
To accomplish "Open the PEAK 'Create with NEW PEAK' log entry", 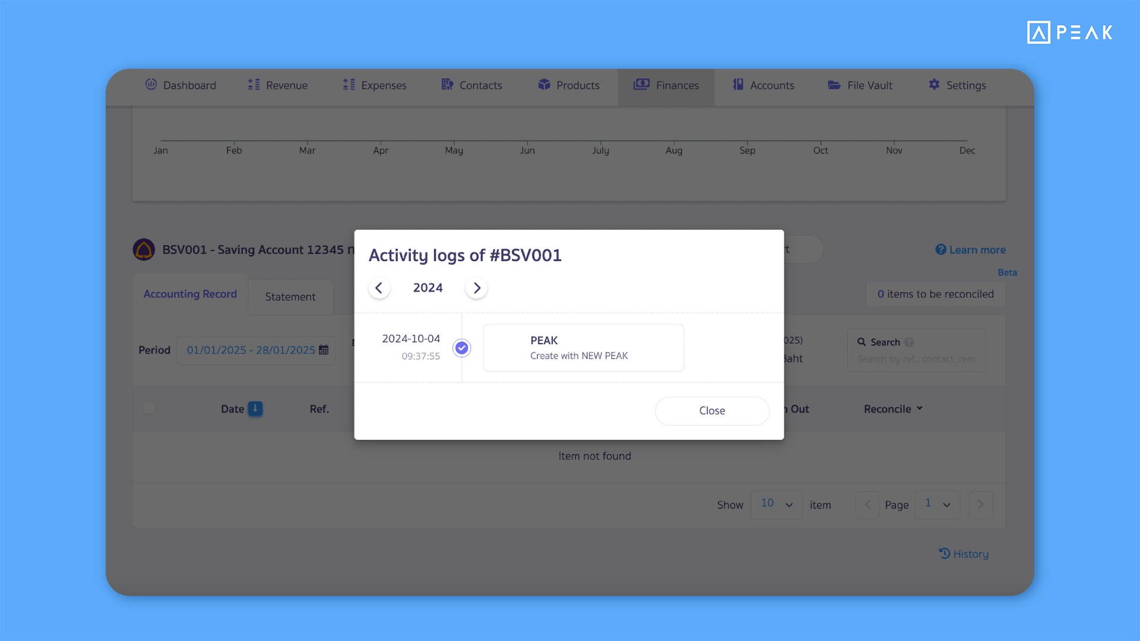I will tap(584, 348).
